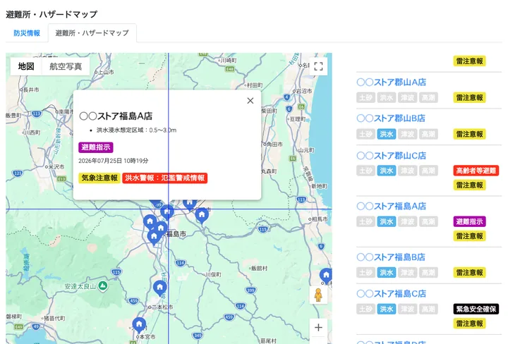This screenshot has width=508, height=344.
Task: Click 雷注意報 badge for 郡山A店
Action: [x=469, y=97]
